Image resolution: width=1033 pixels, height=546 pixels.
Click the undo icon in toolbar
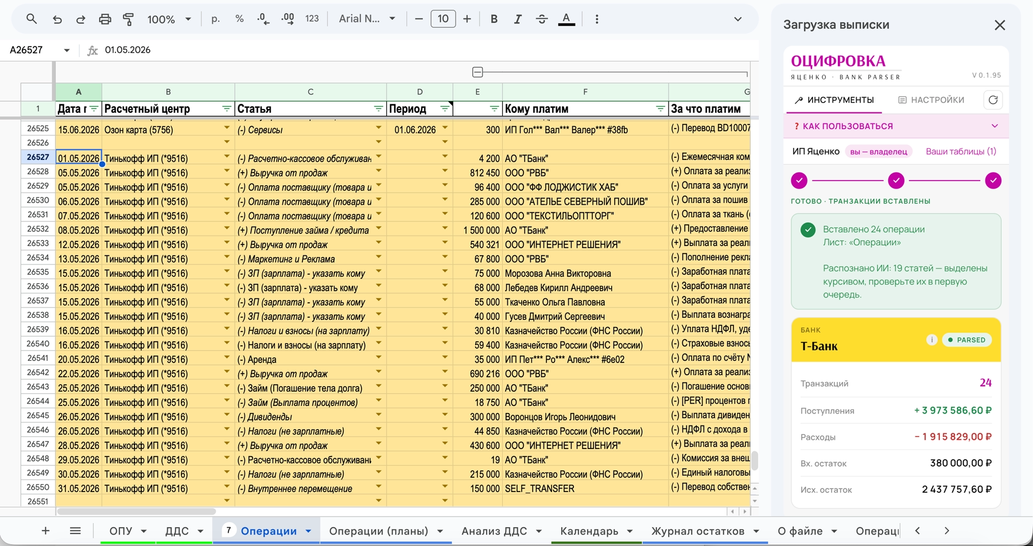(57, 19)
